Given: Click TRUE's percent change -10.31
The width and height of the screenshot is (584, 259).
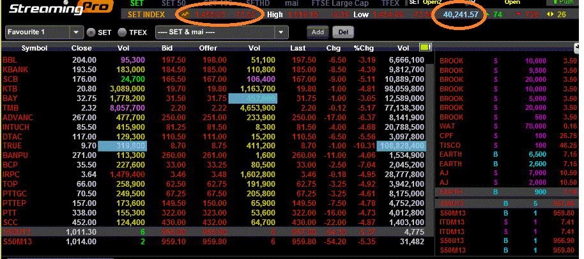Looking at the screenshot, I should [x=364, y=146].
